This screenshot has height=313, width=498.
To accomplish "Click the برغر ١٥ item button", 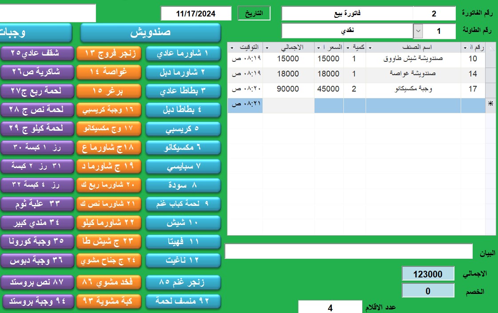I will 109,91.
